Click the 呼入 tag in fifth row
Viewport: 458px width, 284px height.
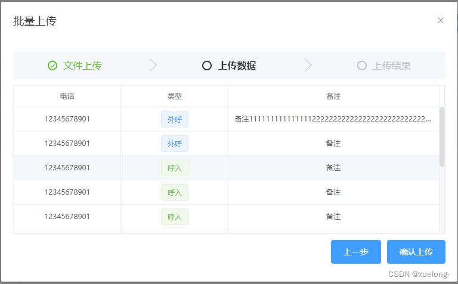tap(175, 217)
